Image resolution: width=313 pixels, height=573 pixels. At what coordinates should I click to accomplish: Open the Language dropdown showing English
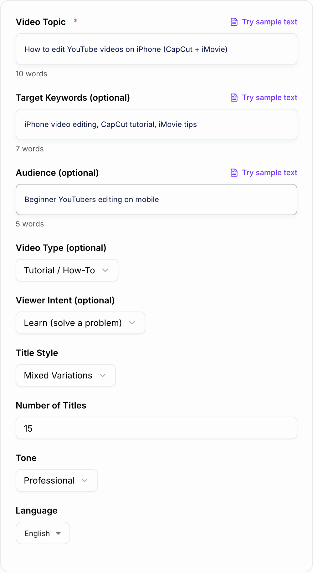click(43, 533)
